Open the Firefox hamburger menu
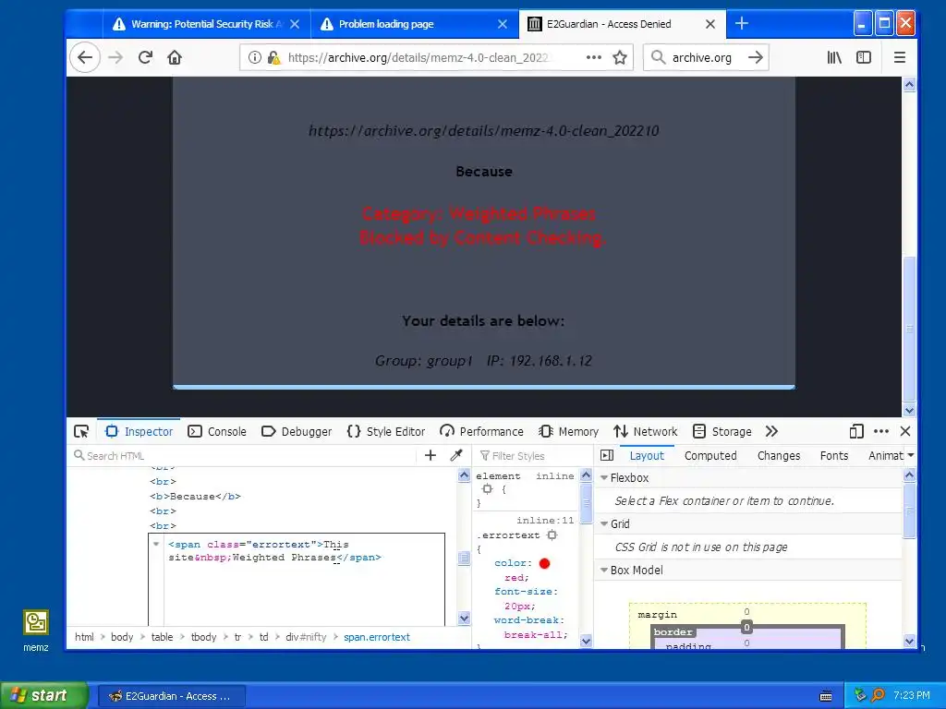 coord(900,58)
